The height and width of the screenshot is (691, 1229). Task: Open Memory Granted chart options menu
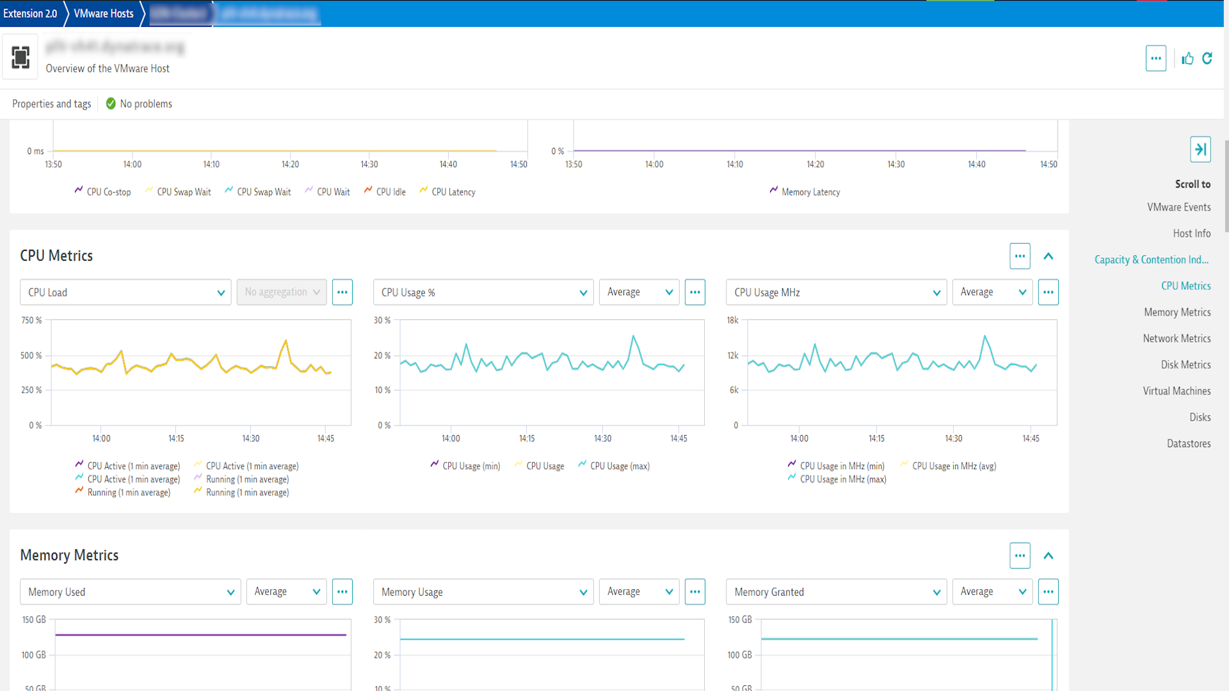1048,592
